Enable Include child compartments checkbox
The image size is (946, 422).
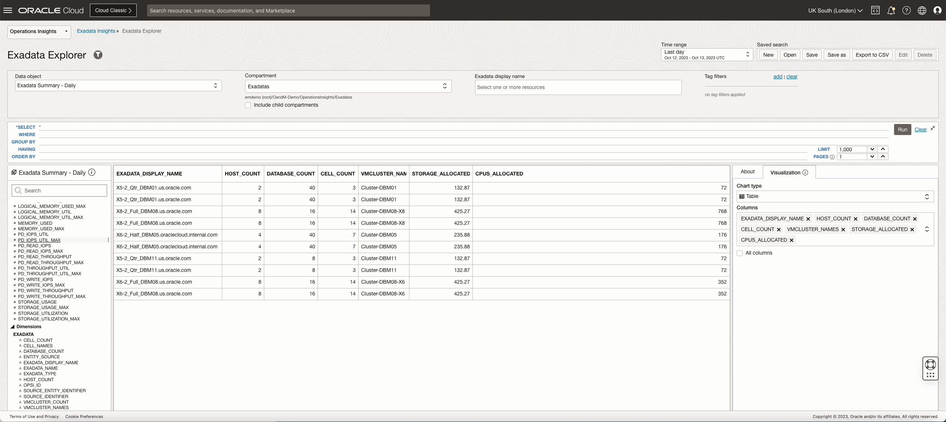pos(248,105)
